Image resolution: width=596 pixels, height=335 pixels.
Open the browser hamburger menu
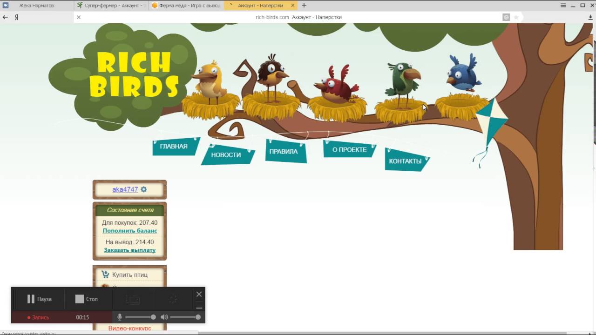click(x=563, y=6)
